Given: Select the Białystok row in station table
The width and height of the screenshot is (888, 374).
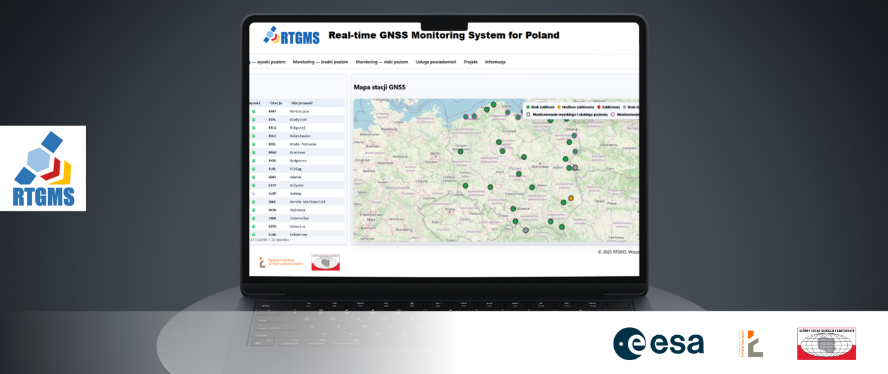Looking at the screenshot, I should click(x=298, y=120).
